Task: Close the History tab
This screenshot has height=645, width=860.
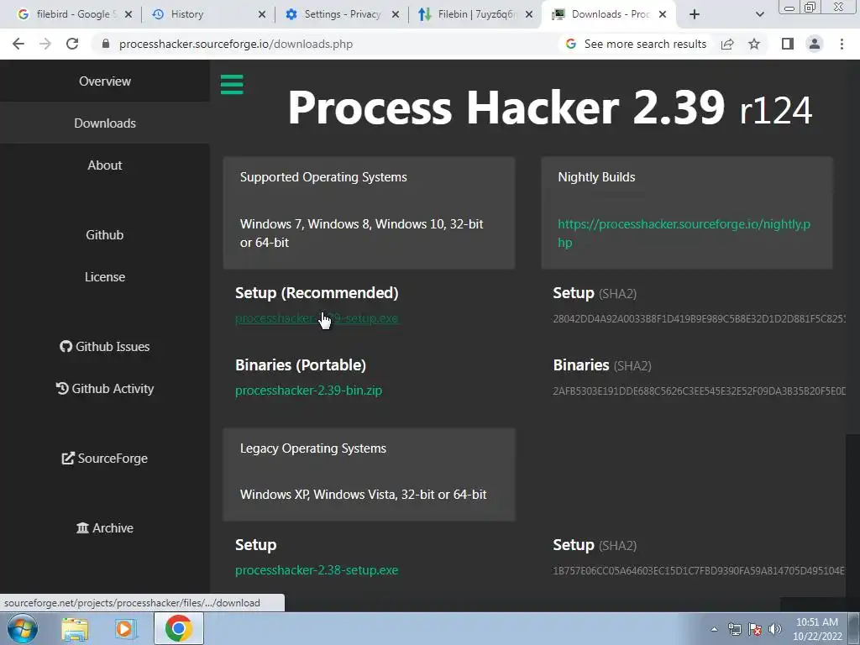Action: (262, 14)
